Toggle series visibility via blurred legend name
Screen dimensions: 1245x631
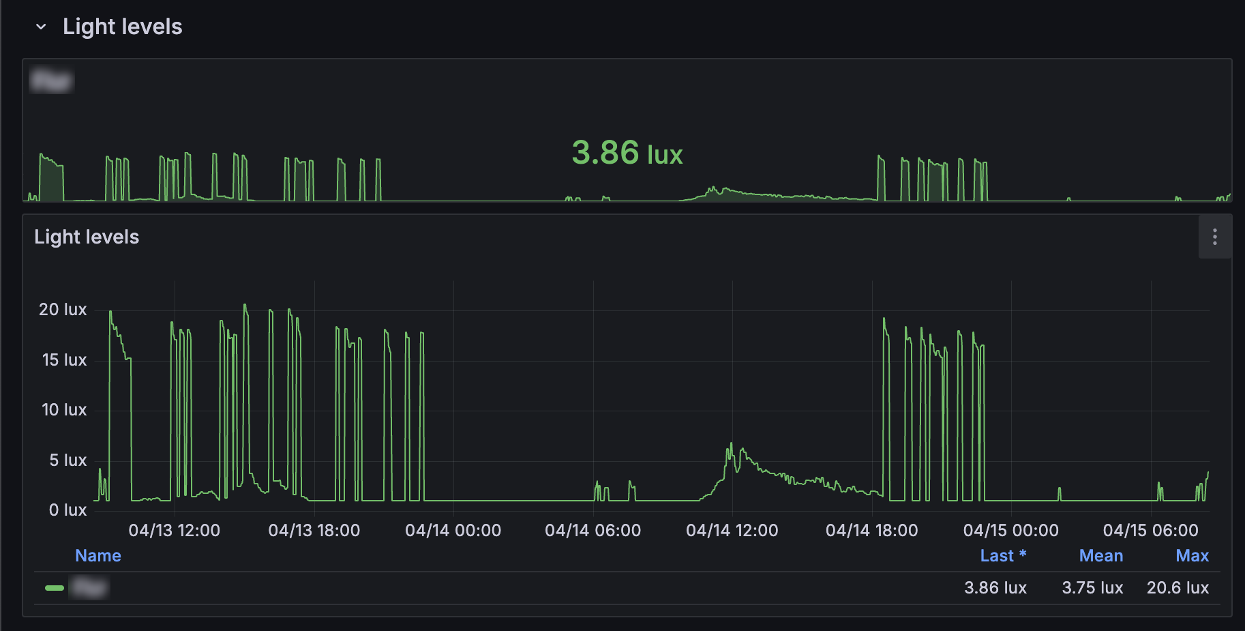pyautogui.click(x=89, y=587)
